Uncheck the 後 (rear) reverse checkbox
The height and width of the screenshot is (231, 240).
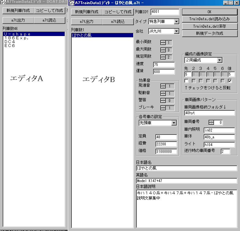tap(230, 81)
